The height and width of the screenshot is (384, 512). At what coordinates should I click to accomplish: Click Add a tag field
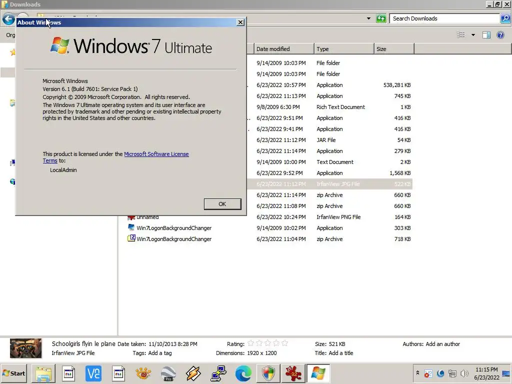160,353
